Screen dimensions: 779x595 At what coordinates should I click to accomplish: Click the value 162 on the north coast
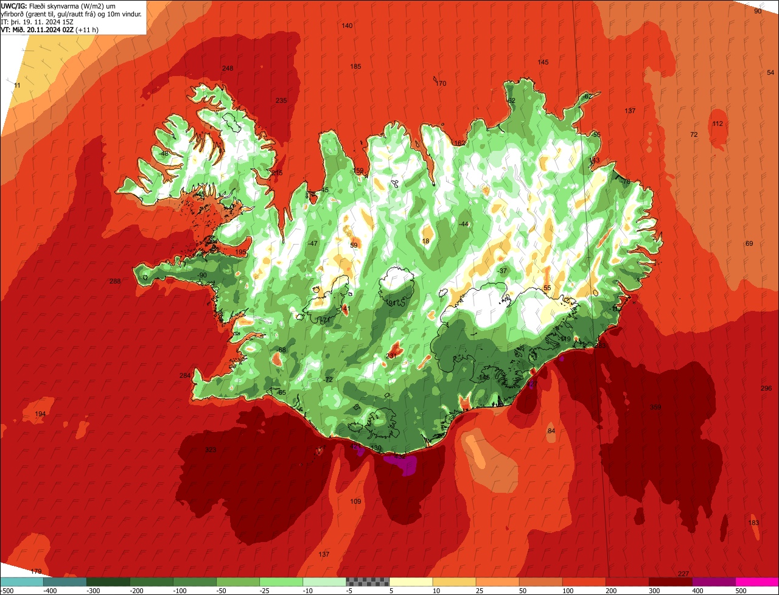pos(459,143)
